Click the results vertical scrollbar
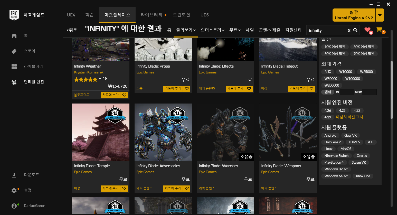This screenshot has width=397, height=215. (391, 90)
